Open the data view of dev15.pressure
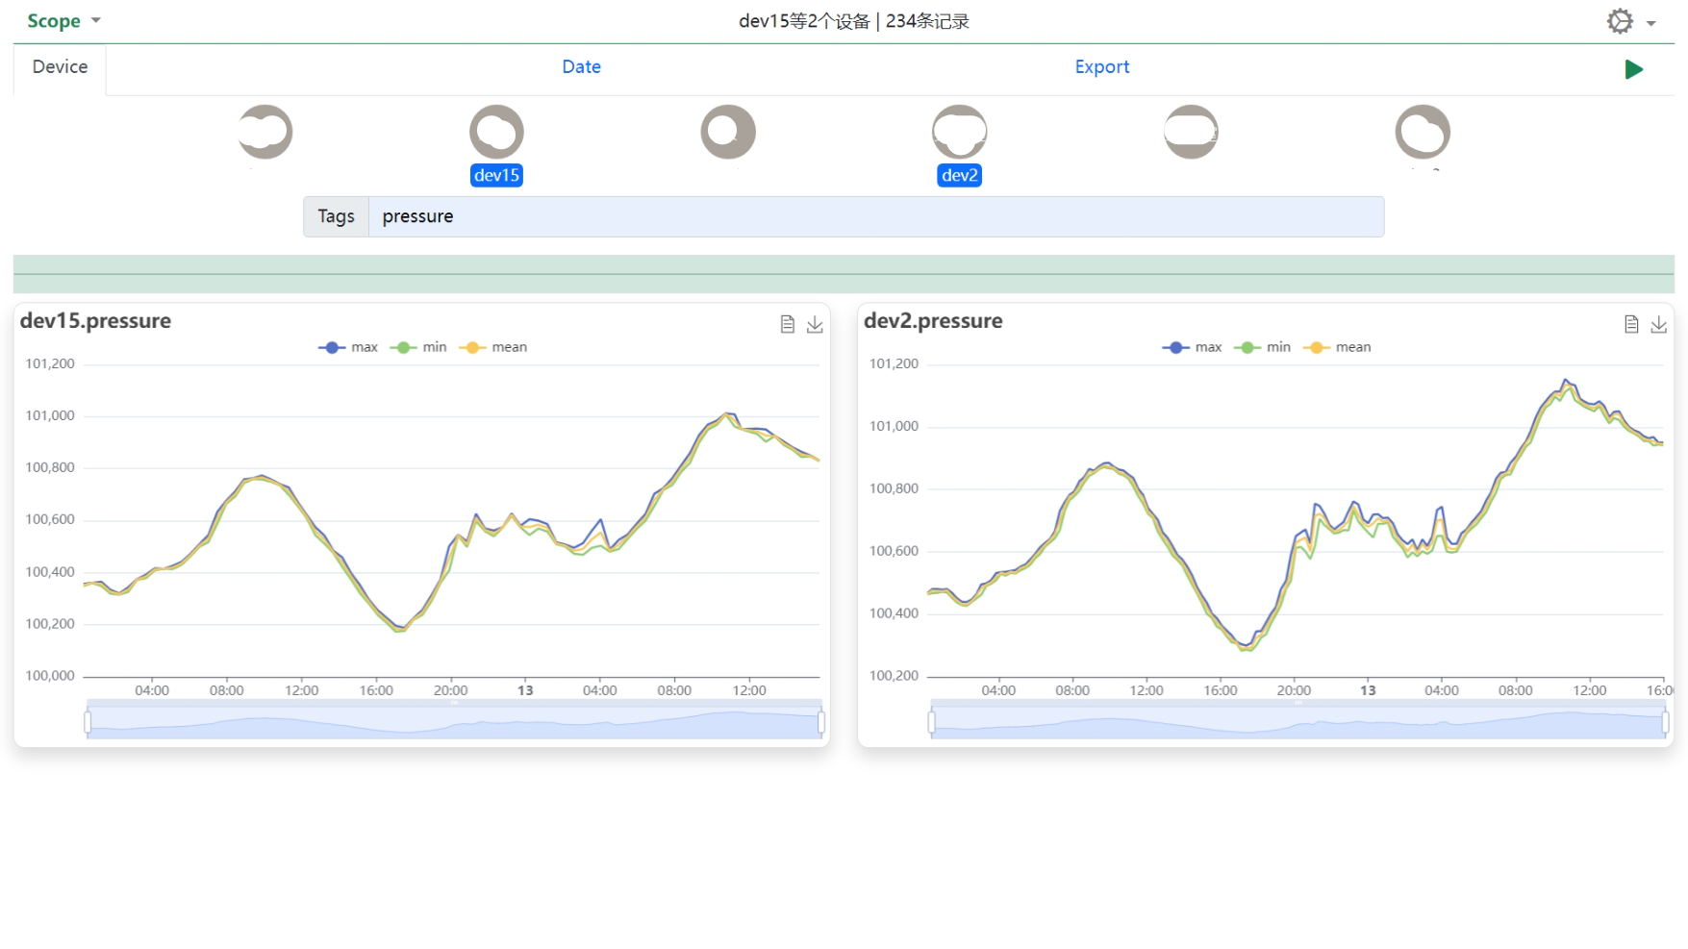 788,324
